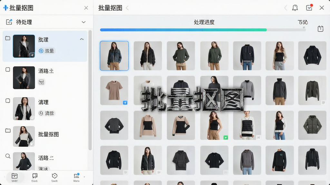Click the export share icon near progress bar
This screenshot has height=185, width=330.
click(x=320, y=29)
